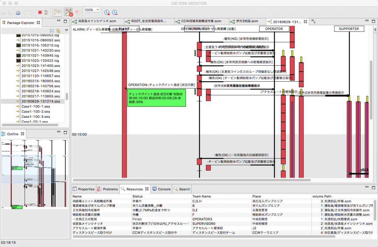
Task: Select the first green-red graph view icon
Action: click(56, 12)
